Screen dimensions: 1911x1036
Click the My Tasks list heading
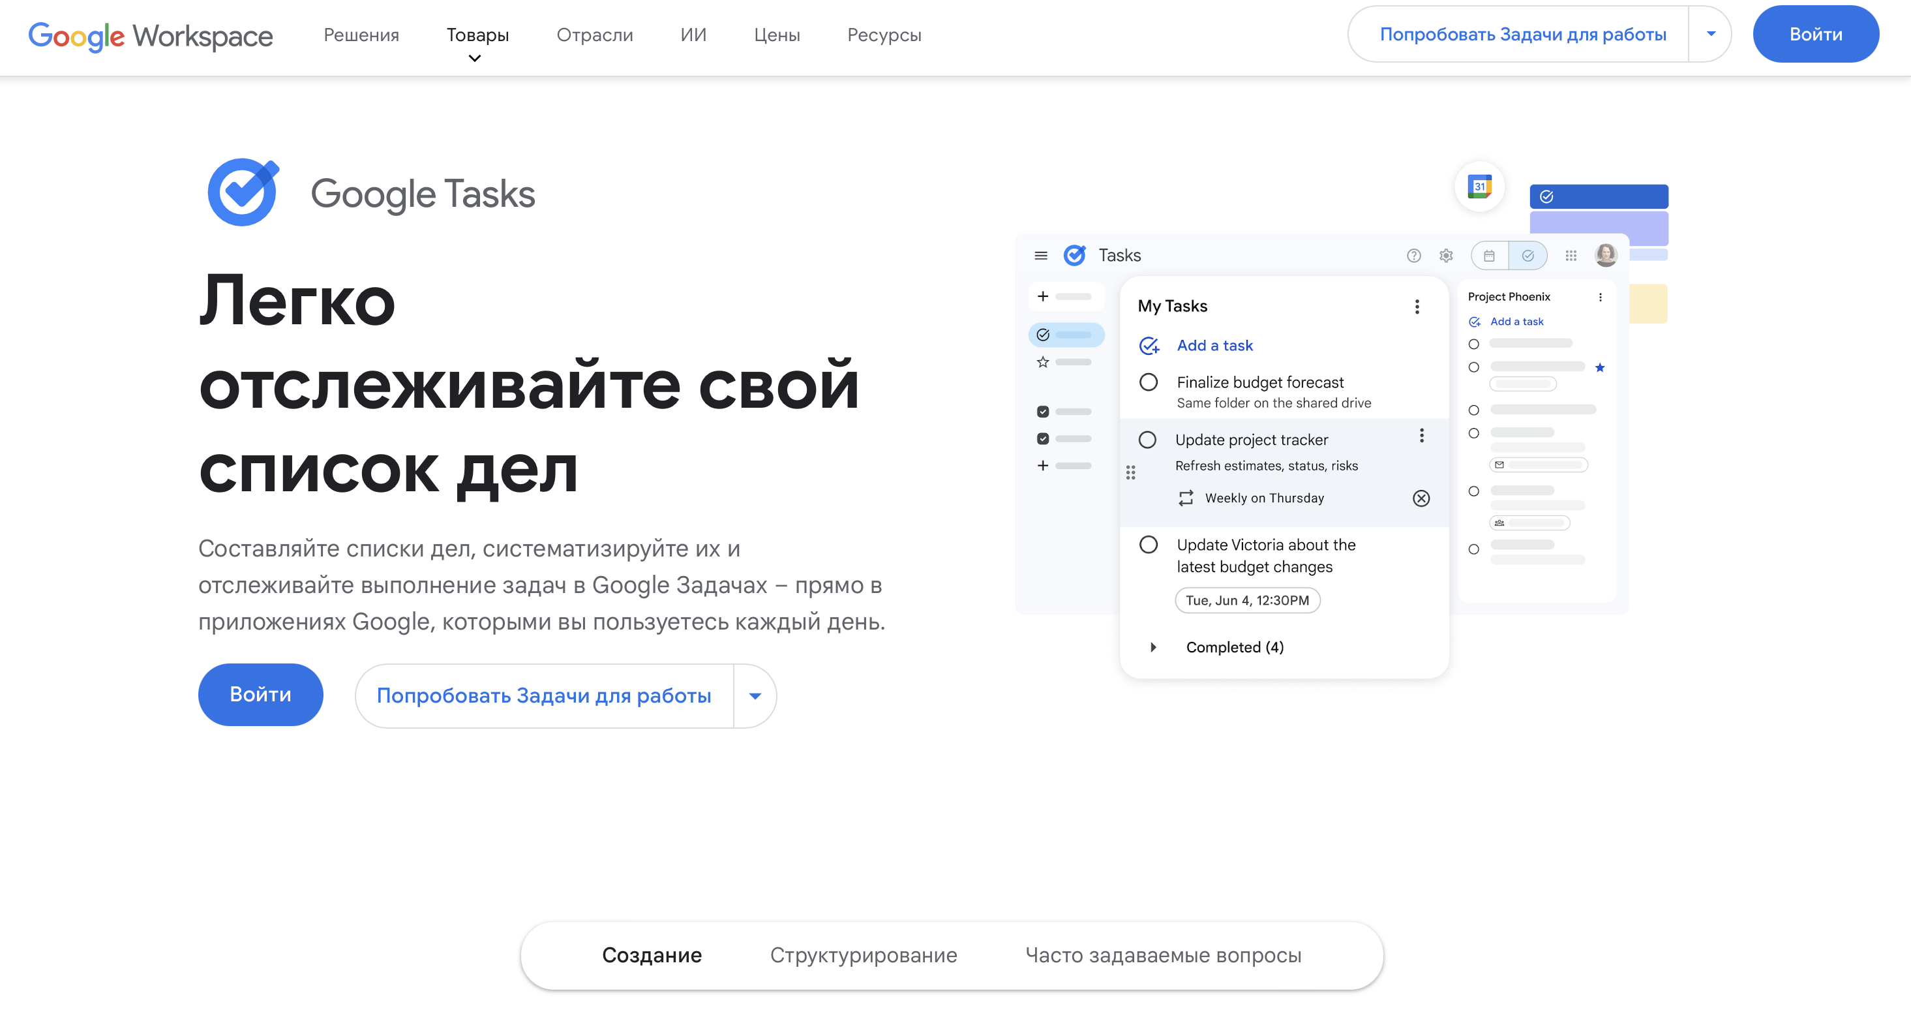coord(1172,306)
